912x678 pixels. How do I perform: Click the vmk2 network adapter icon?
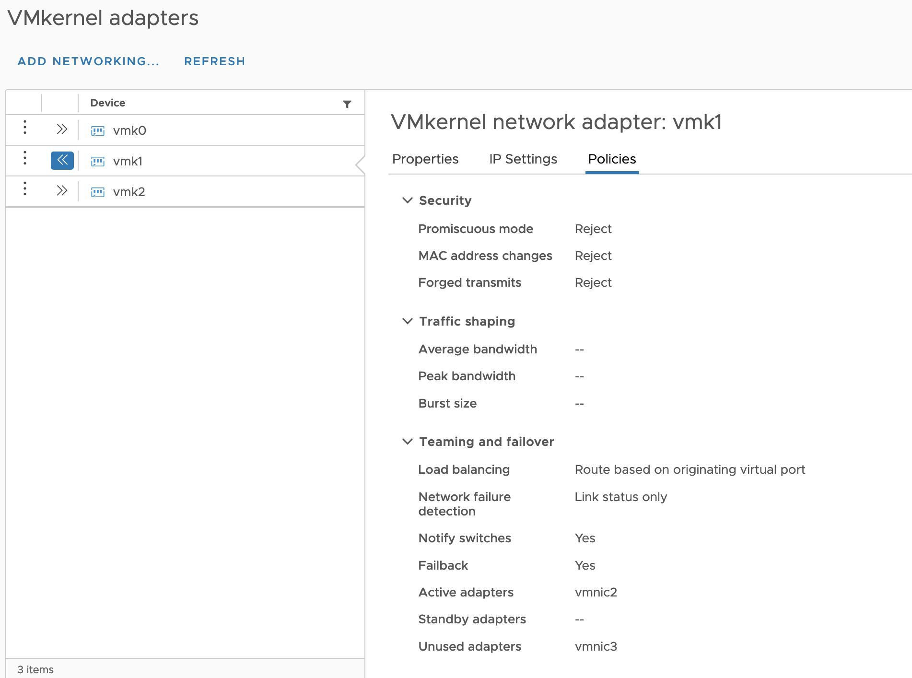pos(98,192)
